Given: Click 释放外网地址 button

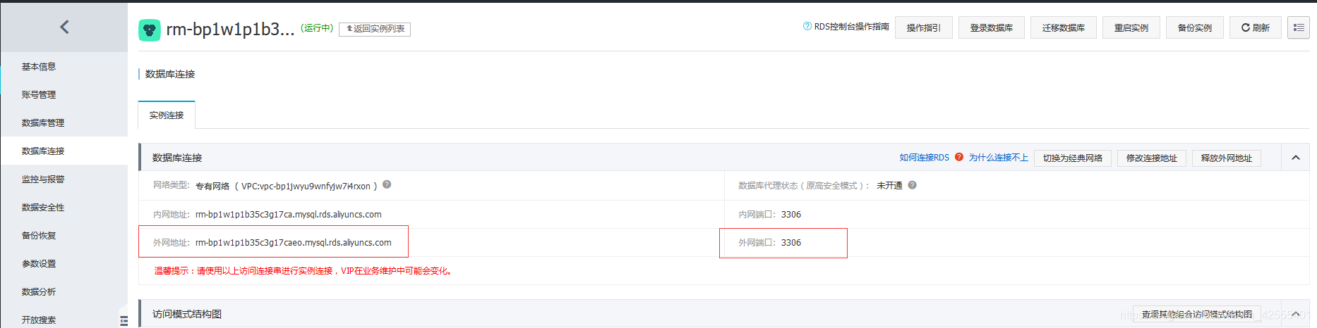Looking at the screenshot, I should [x=1227, y=158].
